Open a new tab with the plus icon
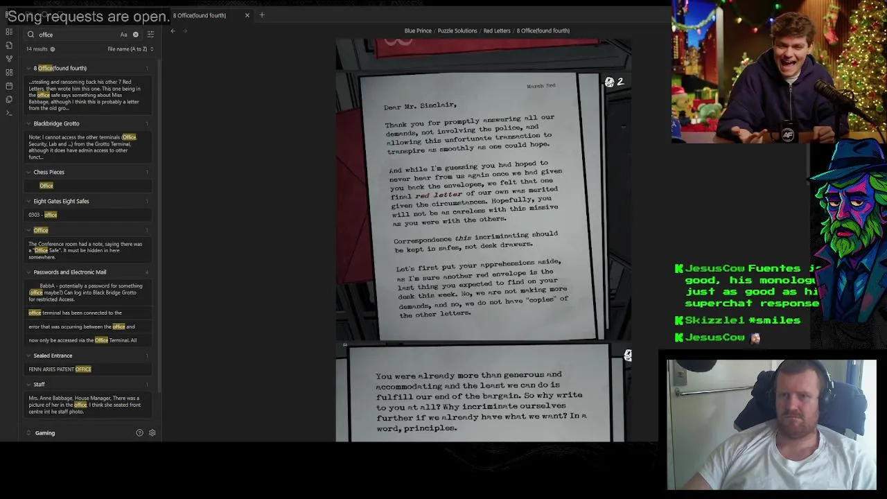 tap(262, 15)
